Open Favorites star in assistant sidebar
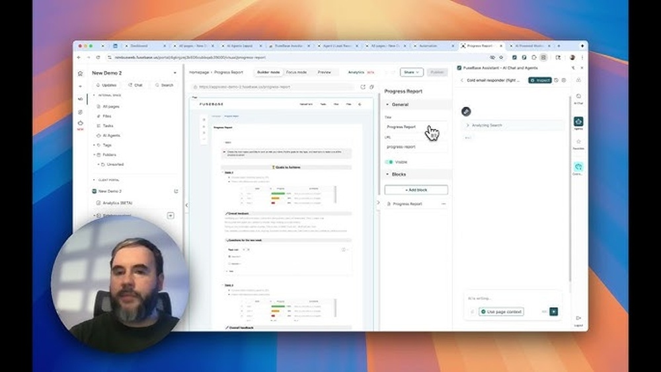The width and height of the screenshot is (661, 372). (578, 142)
